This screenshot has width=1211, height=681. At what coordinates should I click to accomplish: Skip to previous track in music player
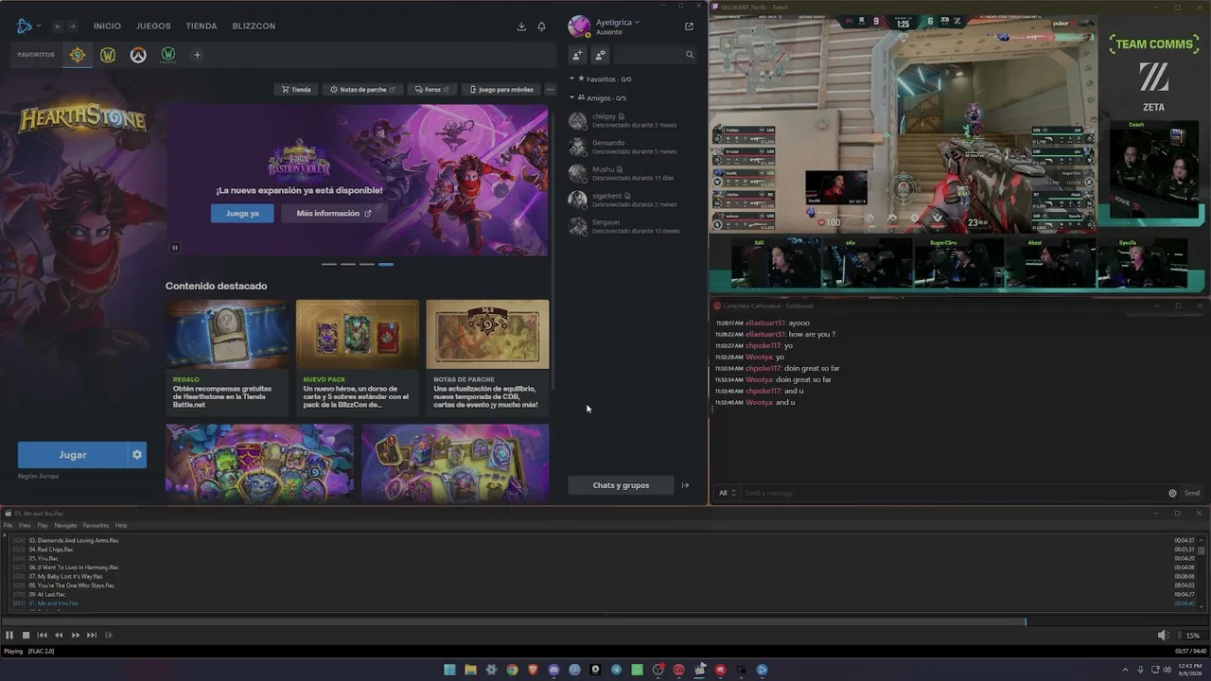pos(42,636)
